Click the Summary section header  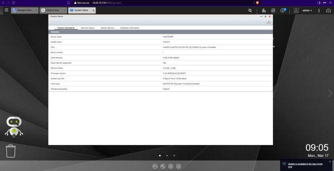[161, 32]
